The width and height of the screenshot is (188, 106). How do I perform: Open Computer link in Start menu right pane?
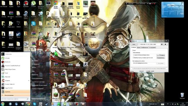(x=35, y=74)
